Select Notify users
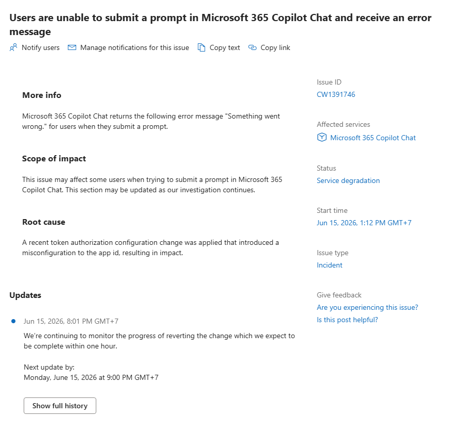The width and height of the screenshot is (450, 433). tap(34, 47)
